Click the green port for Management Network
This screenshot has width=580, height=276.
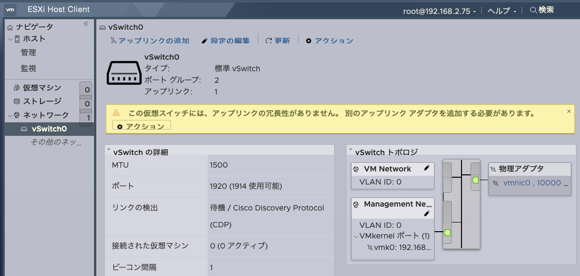(x=447, y=233)
